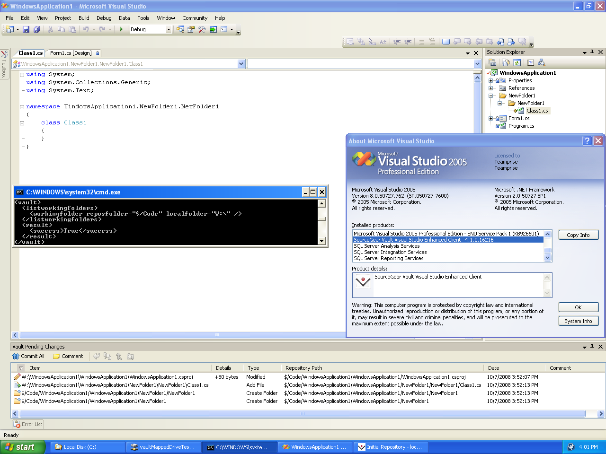The image size is (606, 454).
Task: Click scroll down arrow in cmd.exe window
Action: (x=321, y=241)
